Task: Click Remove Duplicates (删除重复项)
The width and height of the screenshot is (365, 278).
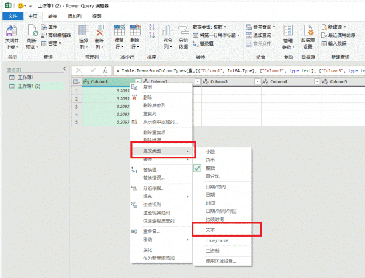Action: click(154, 132)
